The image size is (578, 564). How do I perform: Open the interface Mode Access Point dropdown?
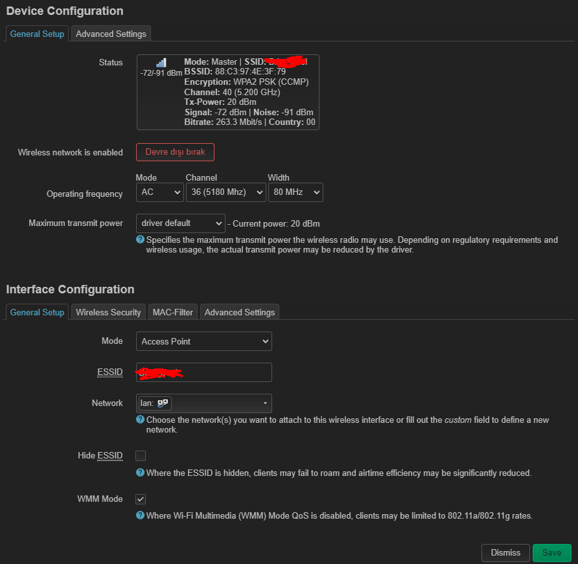tap(204, 341)
